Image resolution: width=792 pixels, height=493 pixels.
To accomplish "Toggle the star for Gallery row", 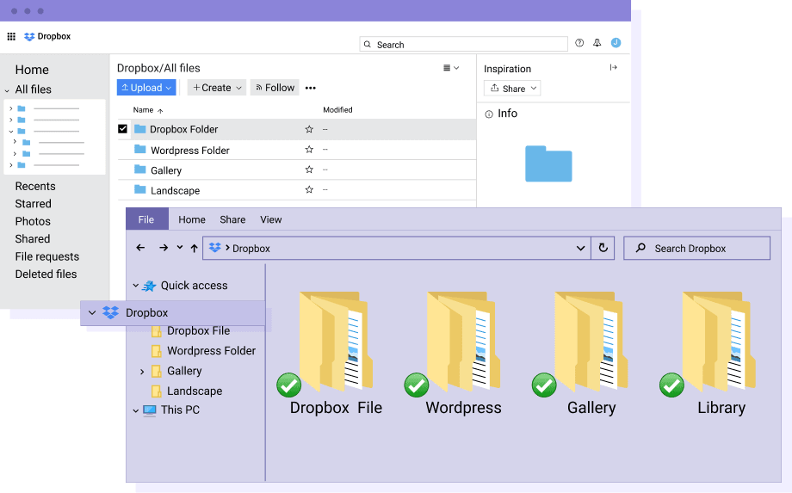I will [309, 170].
